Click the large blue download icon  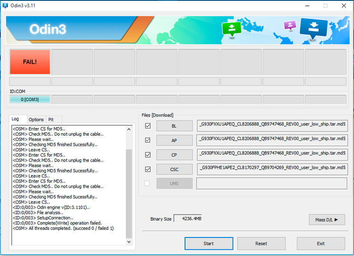[x=314, y=28]
